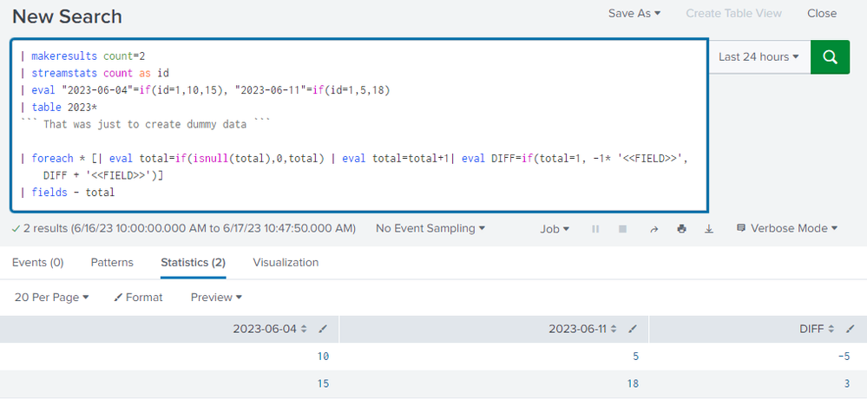Click the value 10 cell
Screen dimensions: 867x406
pyautogui.click(x=323, y=357)
